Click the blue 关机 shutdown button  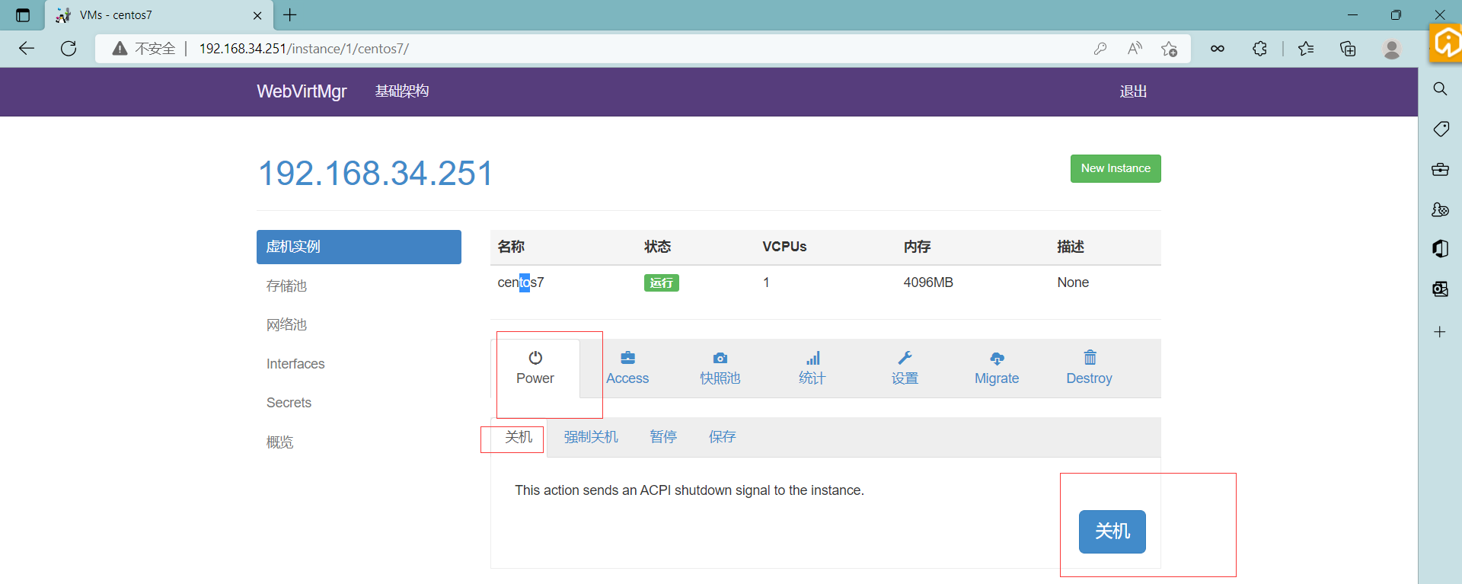coord(1112,531)
